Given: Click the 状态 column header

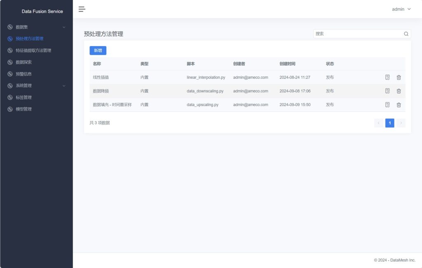Looking at the screenshot, I should click(x=330, y=64).
